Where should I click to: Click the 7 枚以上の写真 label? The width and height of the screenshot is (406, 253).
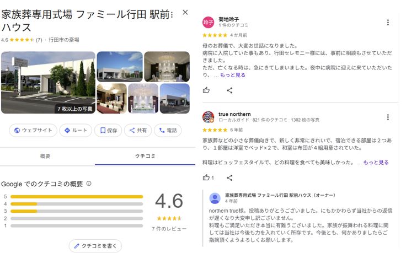coord(75,109)
